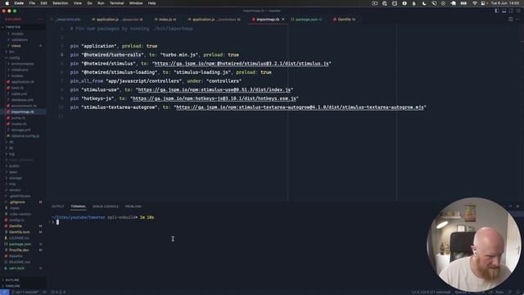Open the Terminal menu

tap(116, 3)
